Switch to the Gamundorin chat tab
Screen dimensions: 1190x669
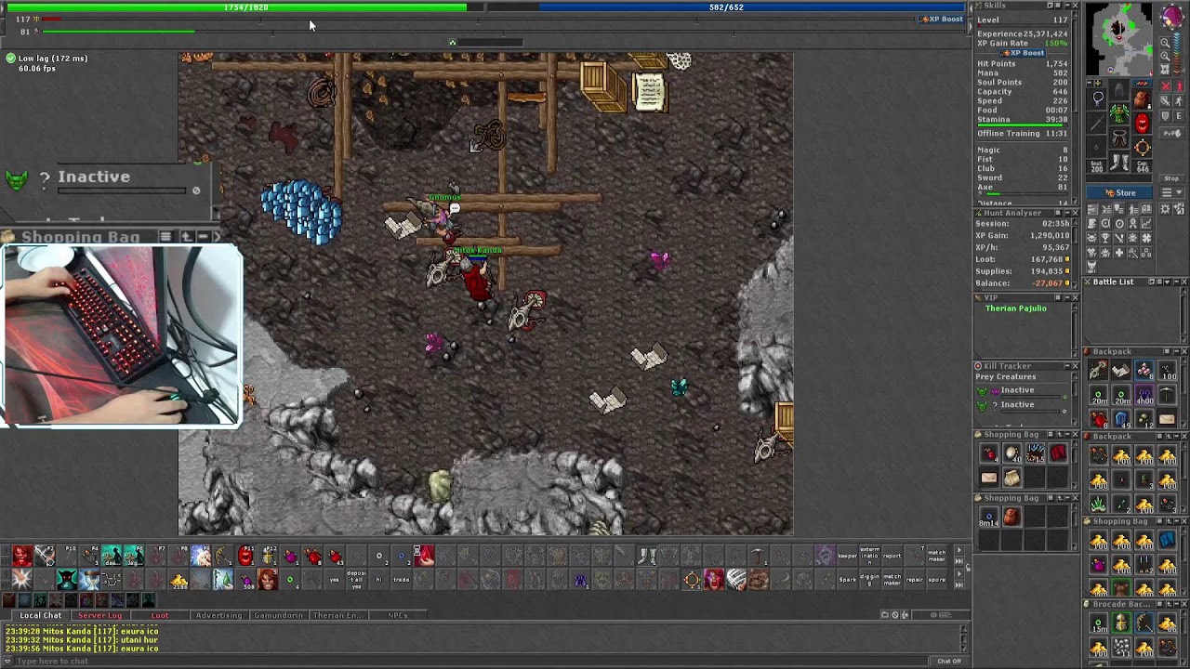(278, 615)
